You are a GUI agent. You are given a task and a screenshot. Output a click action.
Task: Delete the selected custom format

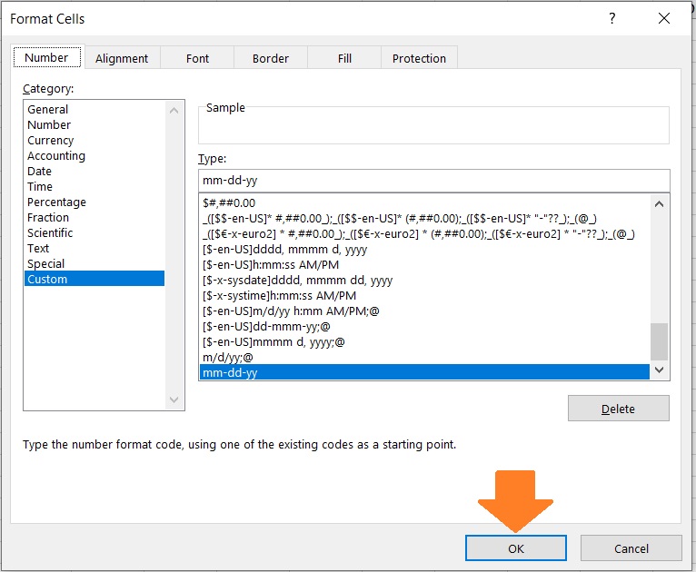coord(618,409)
